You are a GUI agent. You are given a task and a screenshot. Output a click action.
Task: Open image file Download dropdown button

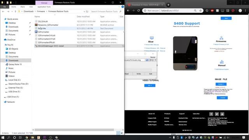click(221, 84)
